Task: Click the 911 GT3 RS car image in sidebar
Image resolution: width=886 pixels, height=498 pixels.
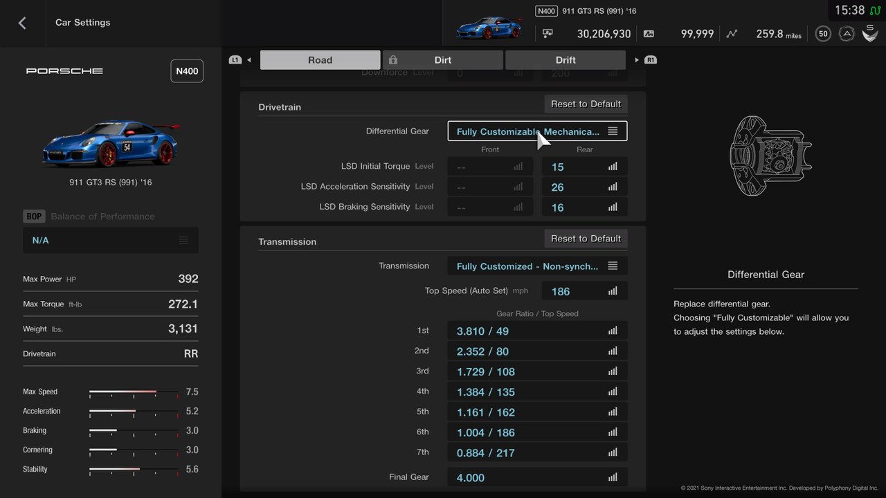Action: 111,143
